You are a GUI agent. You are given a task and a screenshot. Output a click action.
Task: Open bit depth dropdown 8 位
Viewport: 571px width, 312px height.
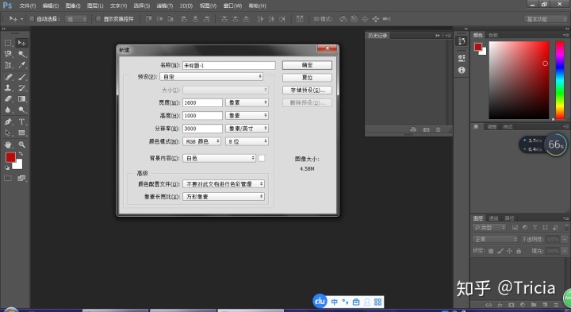(x=247, y=141)
